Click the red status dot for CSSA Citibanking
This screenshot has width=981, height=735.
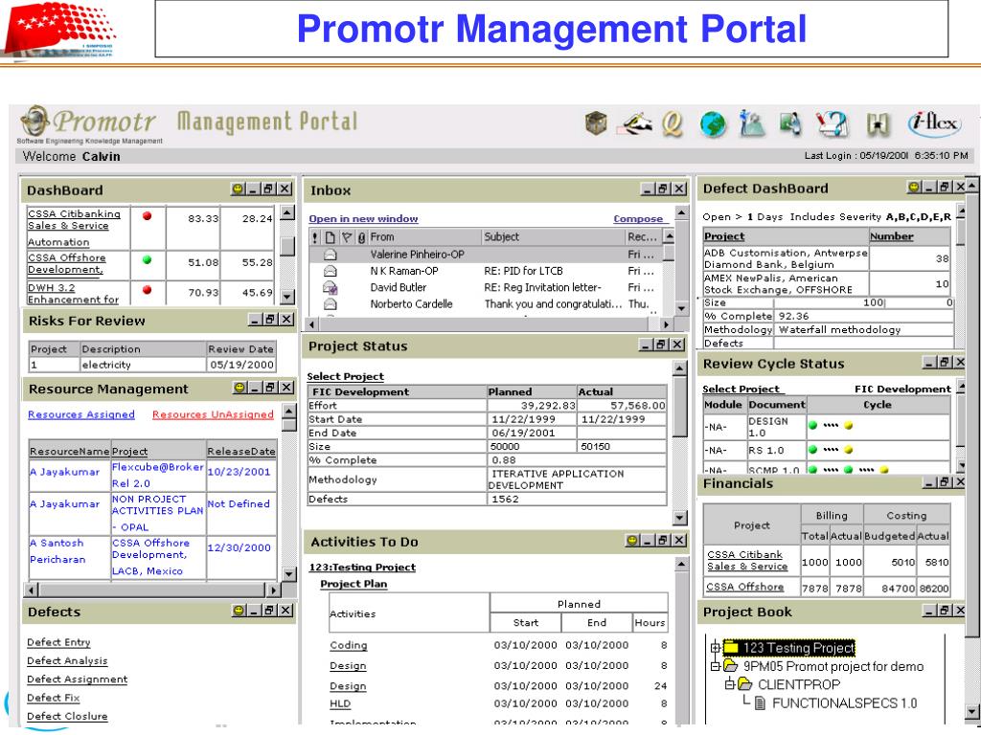[147, 216]
